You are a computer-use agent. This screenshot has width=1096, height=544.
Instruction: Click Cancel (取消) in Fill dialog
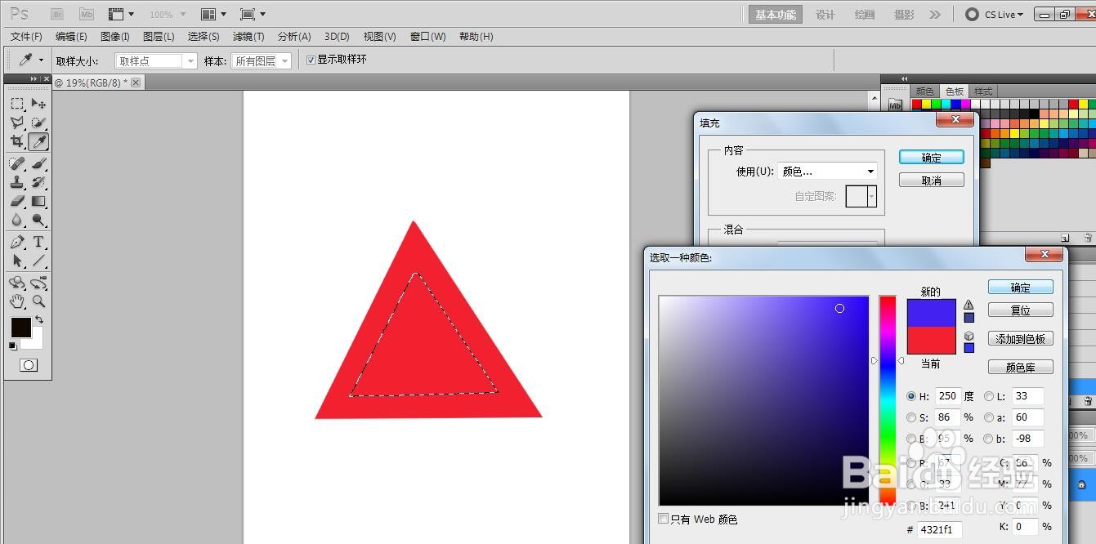932,181
